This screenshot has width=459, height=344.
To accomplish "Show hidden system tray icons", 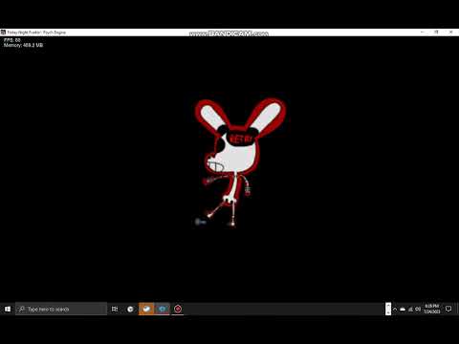I will click(x=395, y=310).
